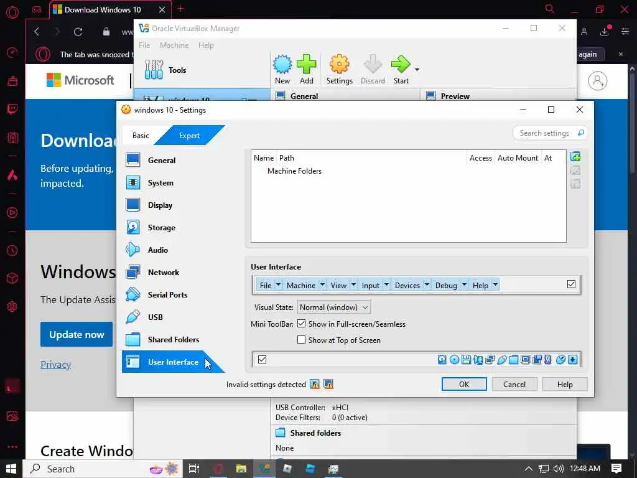Click the add shared folder icon
Screen dimensions: 637x478
575,157
